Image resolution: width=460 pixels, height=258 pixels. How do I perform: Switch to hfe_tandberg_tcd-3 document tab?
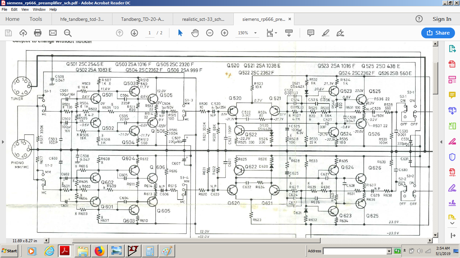click(82, 19)
